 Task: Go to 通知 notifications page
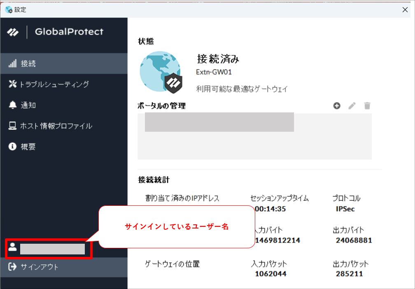click(x=64, y=105)
